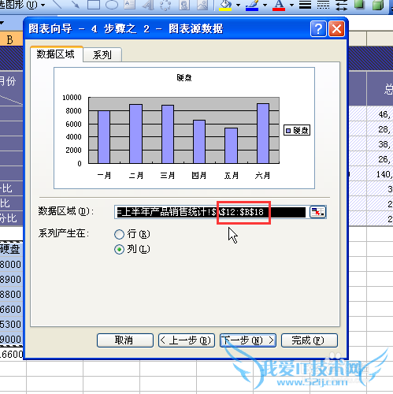Proceed with 下一步(N) button
Viewport: 393px width, 394px height.
click(x=248, y=340)
